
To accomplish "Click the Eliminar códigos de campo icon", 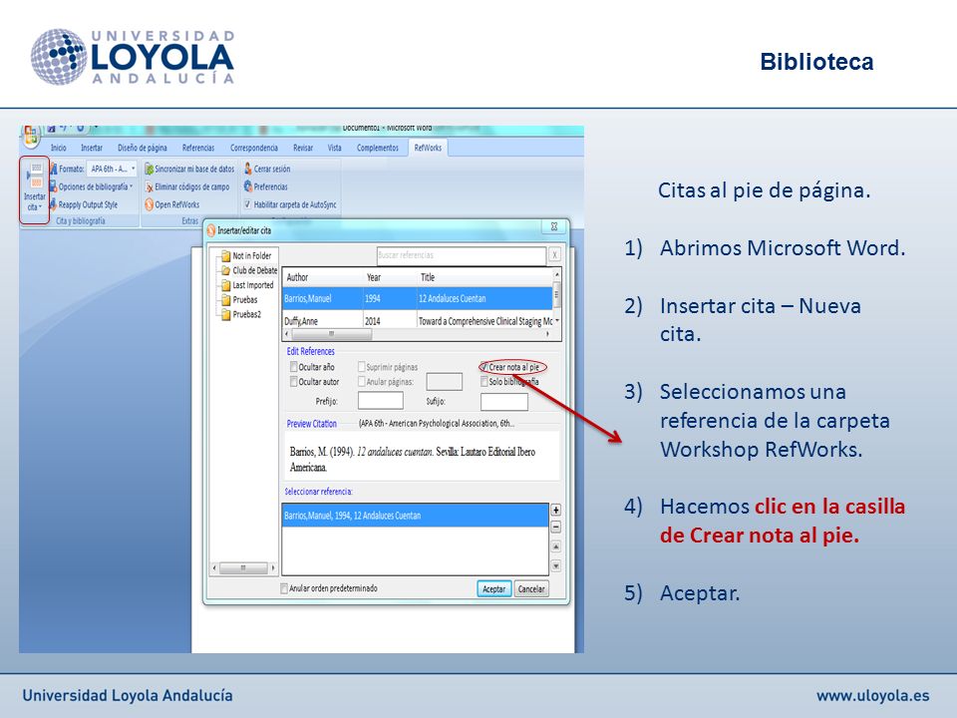I will tap(149, 186).
